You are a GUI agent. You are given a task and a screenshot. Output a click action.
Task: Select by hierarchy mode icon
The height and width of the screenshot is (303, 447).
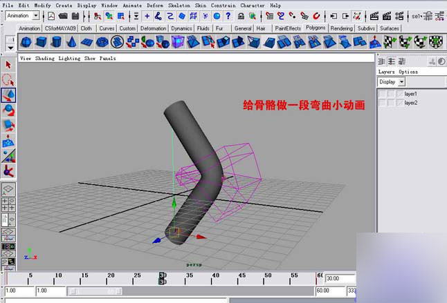click(x=98, y=16)
